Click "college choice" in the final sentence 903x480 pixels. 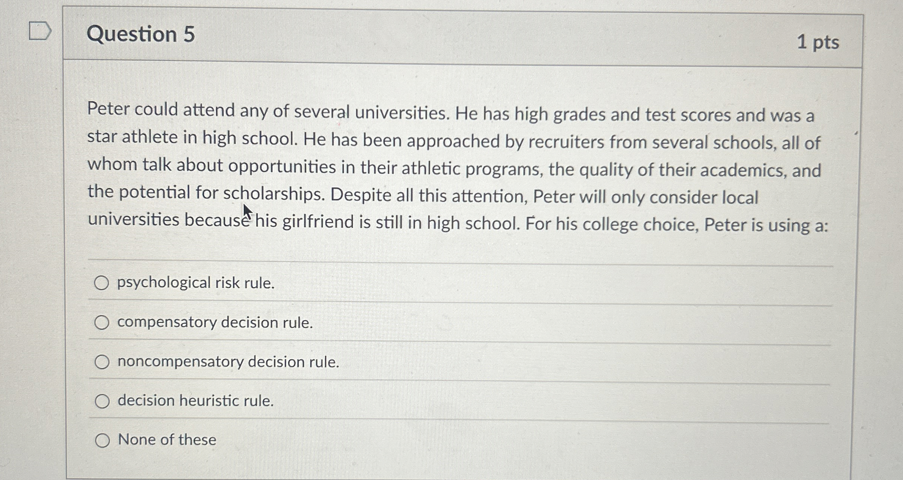640,225
